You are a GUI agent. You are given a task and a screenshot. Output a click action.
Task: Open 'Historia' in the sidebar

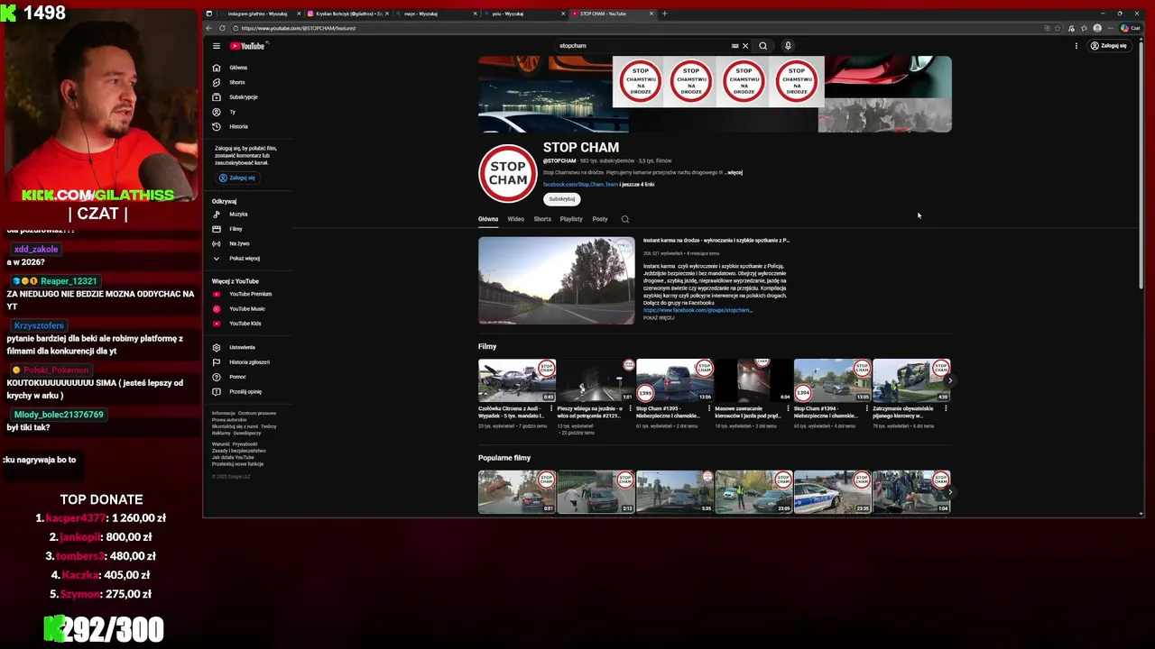238,126
